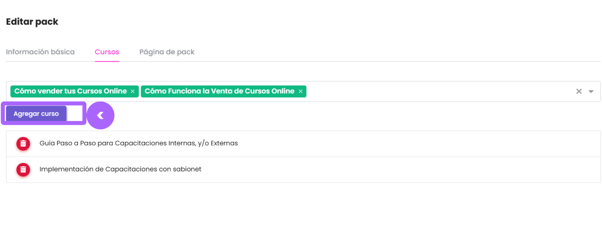Switch to the Información básica tab
Viewport: 602px width, 235px height.
40,52
